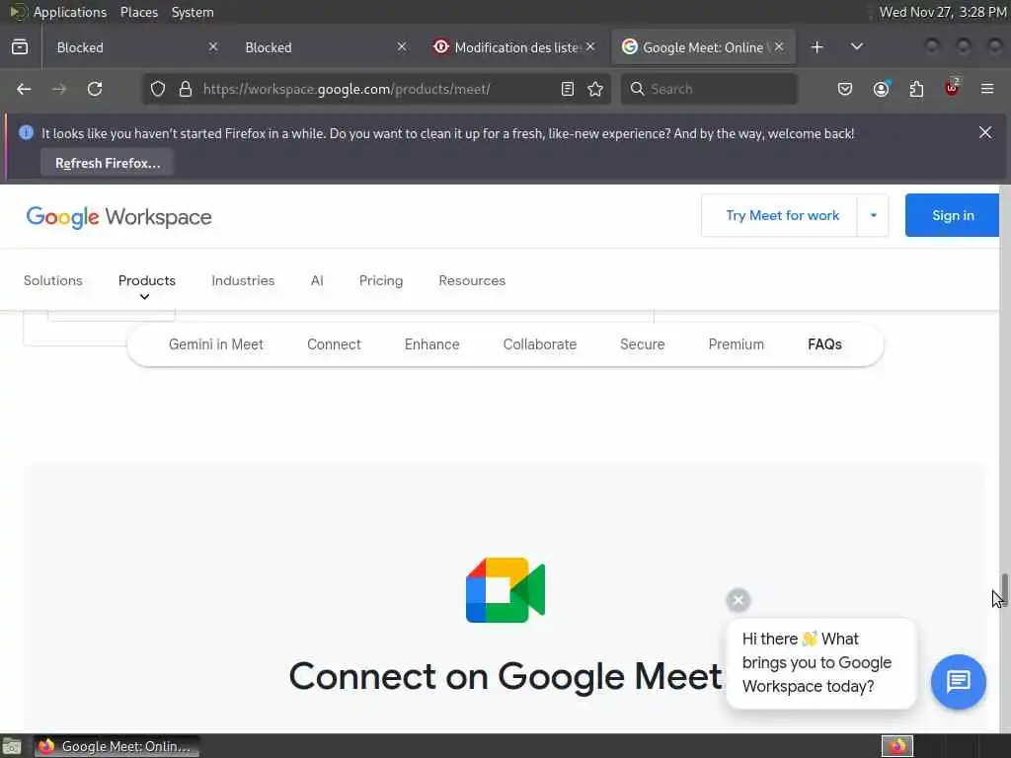Open Firefox View icon in tab bar

point(20,47)
